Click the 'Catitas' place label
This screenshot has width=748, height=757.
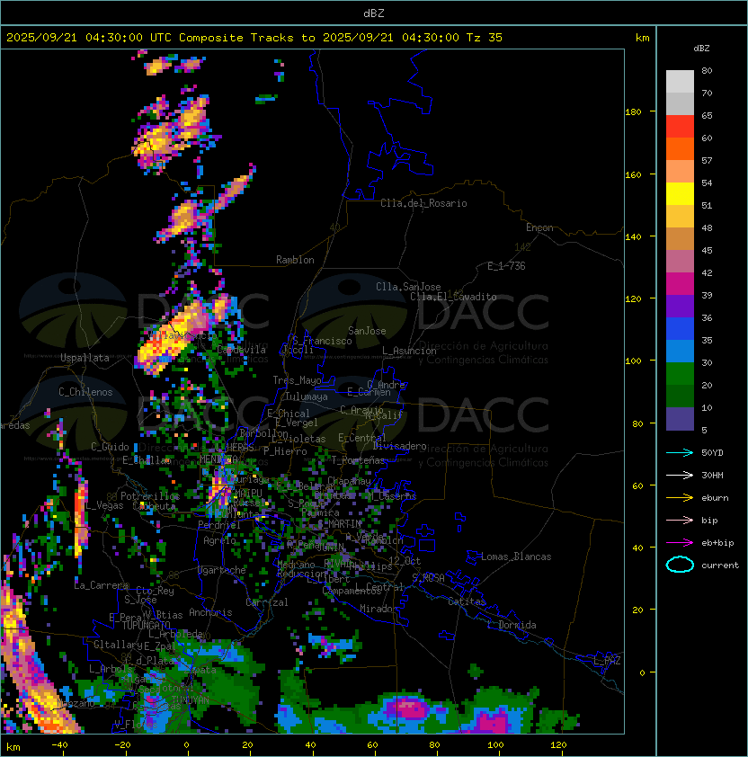coord(467,601)
